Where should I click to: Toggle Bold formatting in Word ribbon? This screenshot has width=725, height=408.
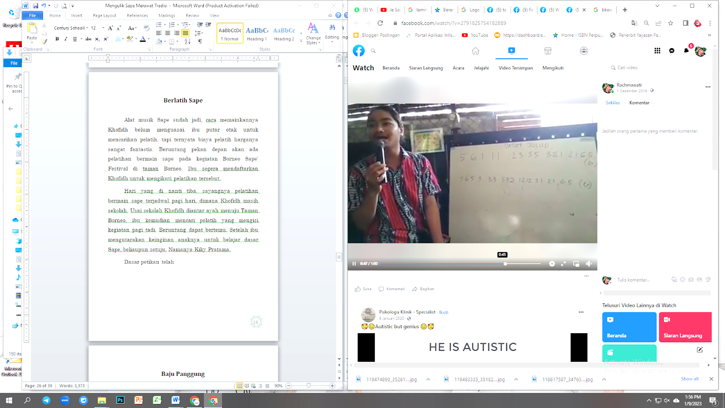coord(57,39)
